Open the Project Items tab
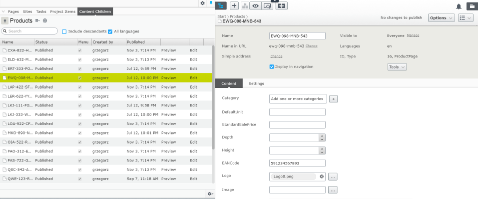 (x=62, y=11)
